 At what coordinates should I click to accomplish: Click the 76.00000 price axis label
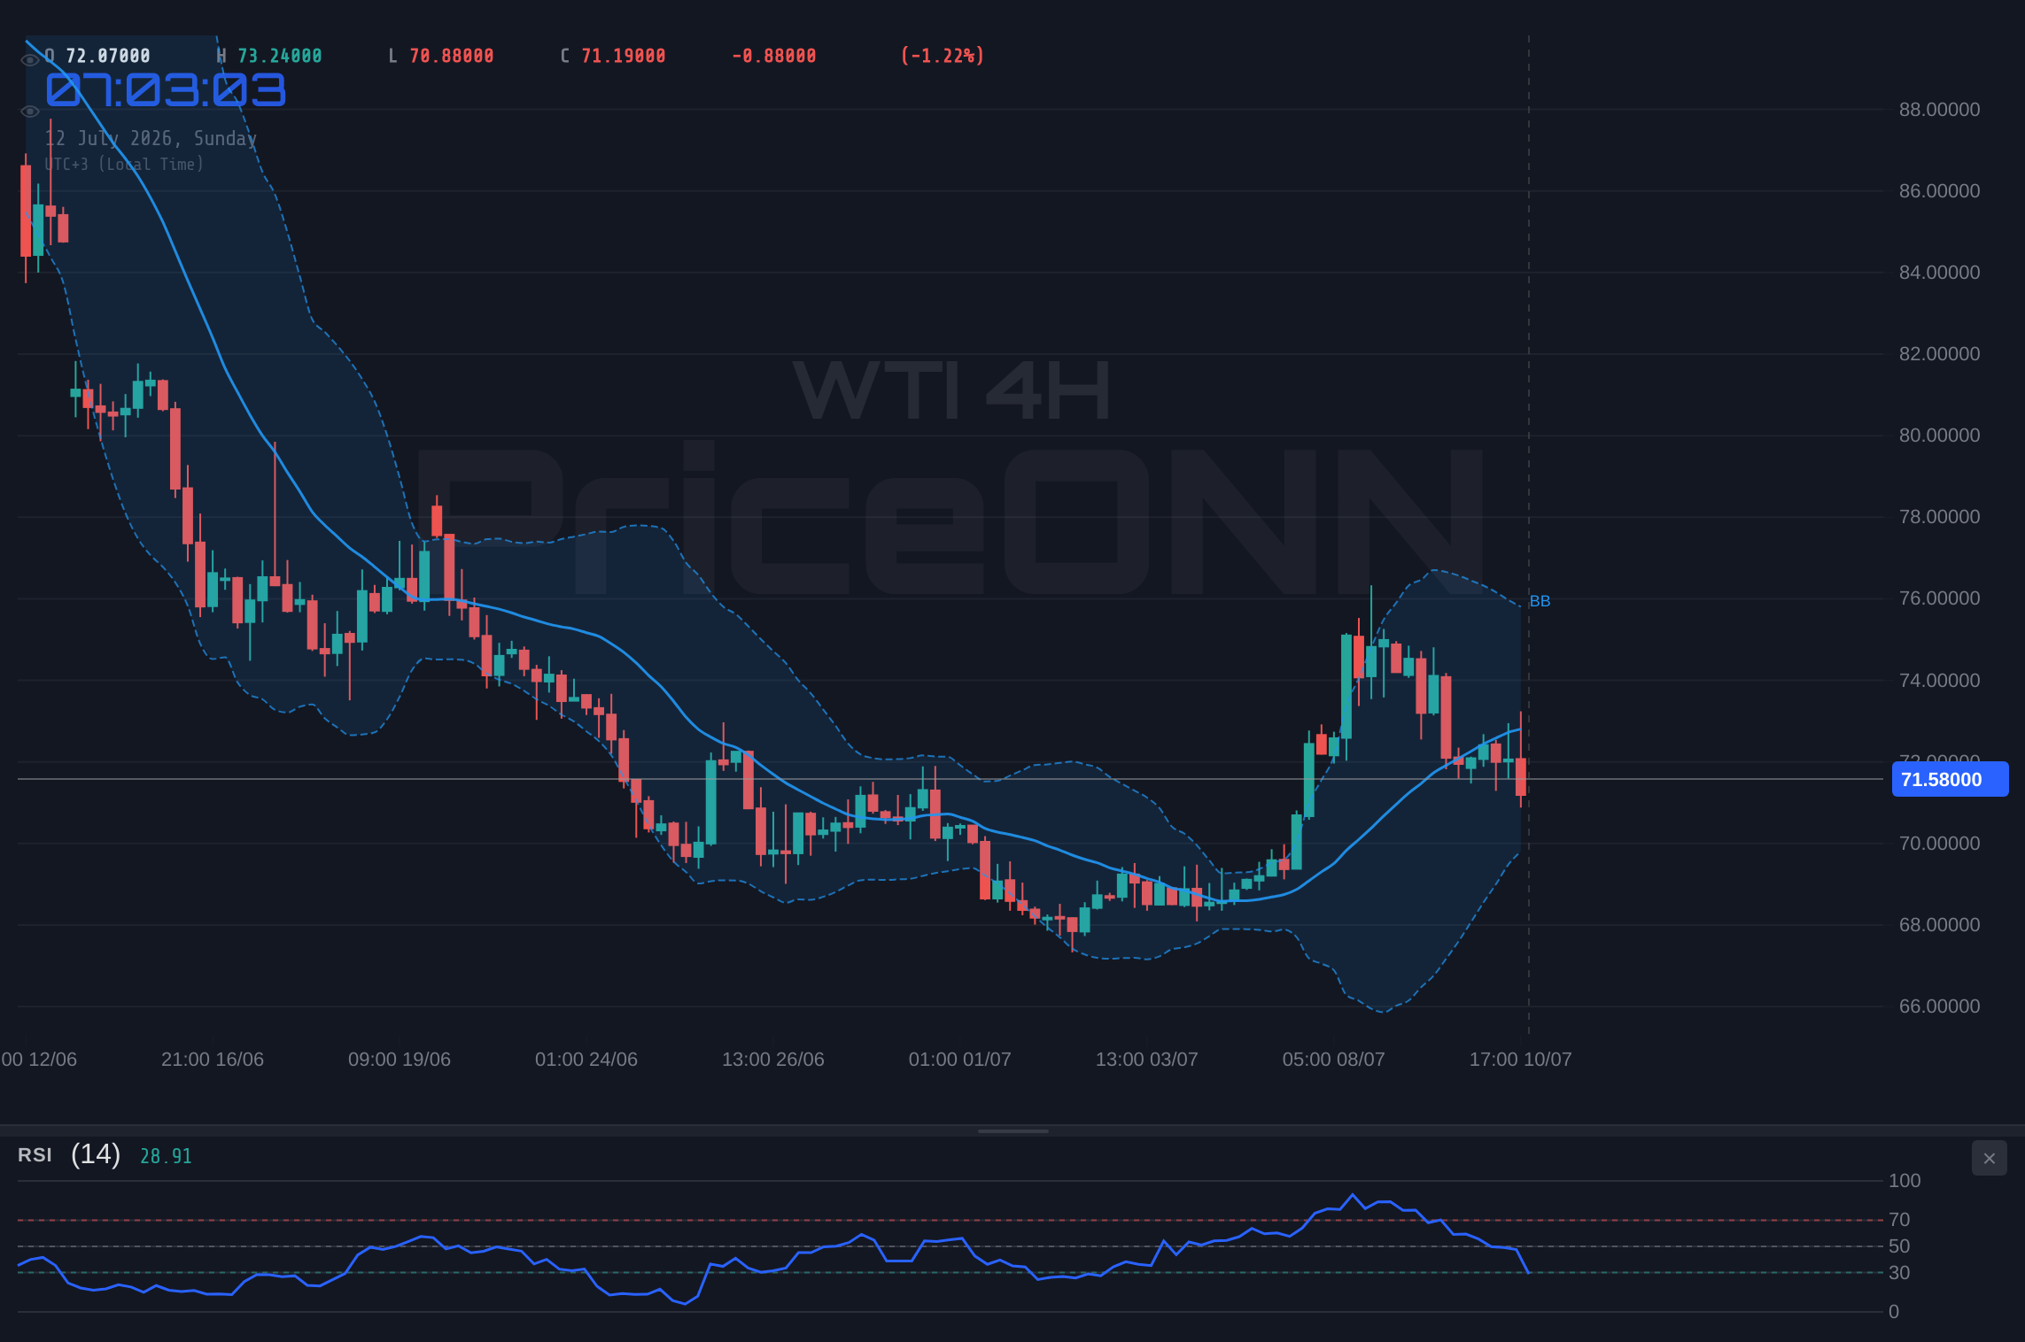(1939, 598)
